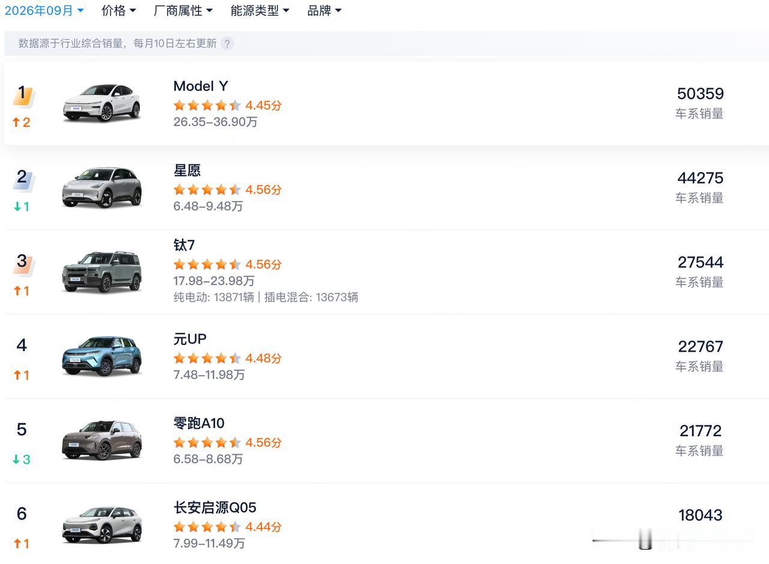The width and height of the screenshot is (769, 564).
Task: Open the 零跑A10 car image
Action: [x=102, y=440]
